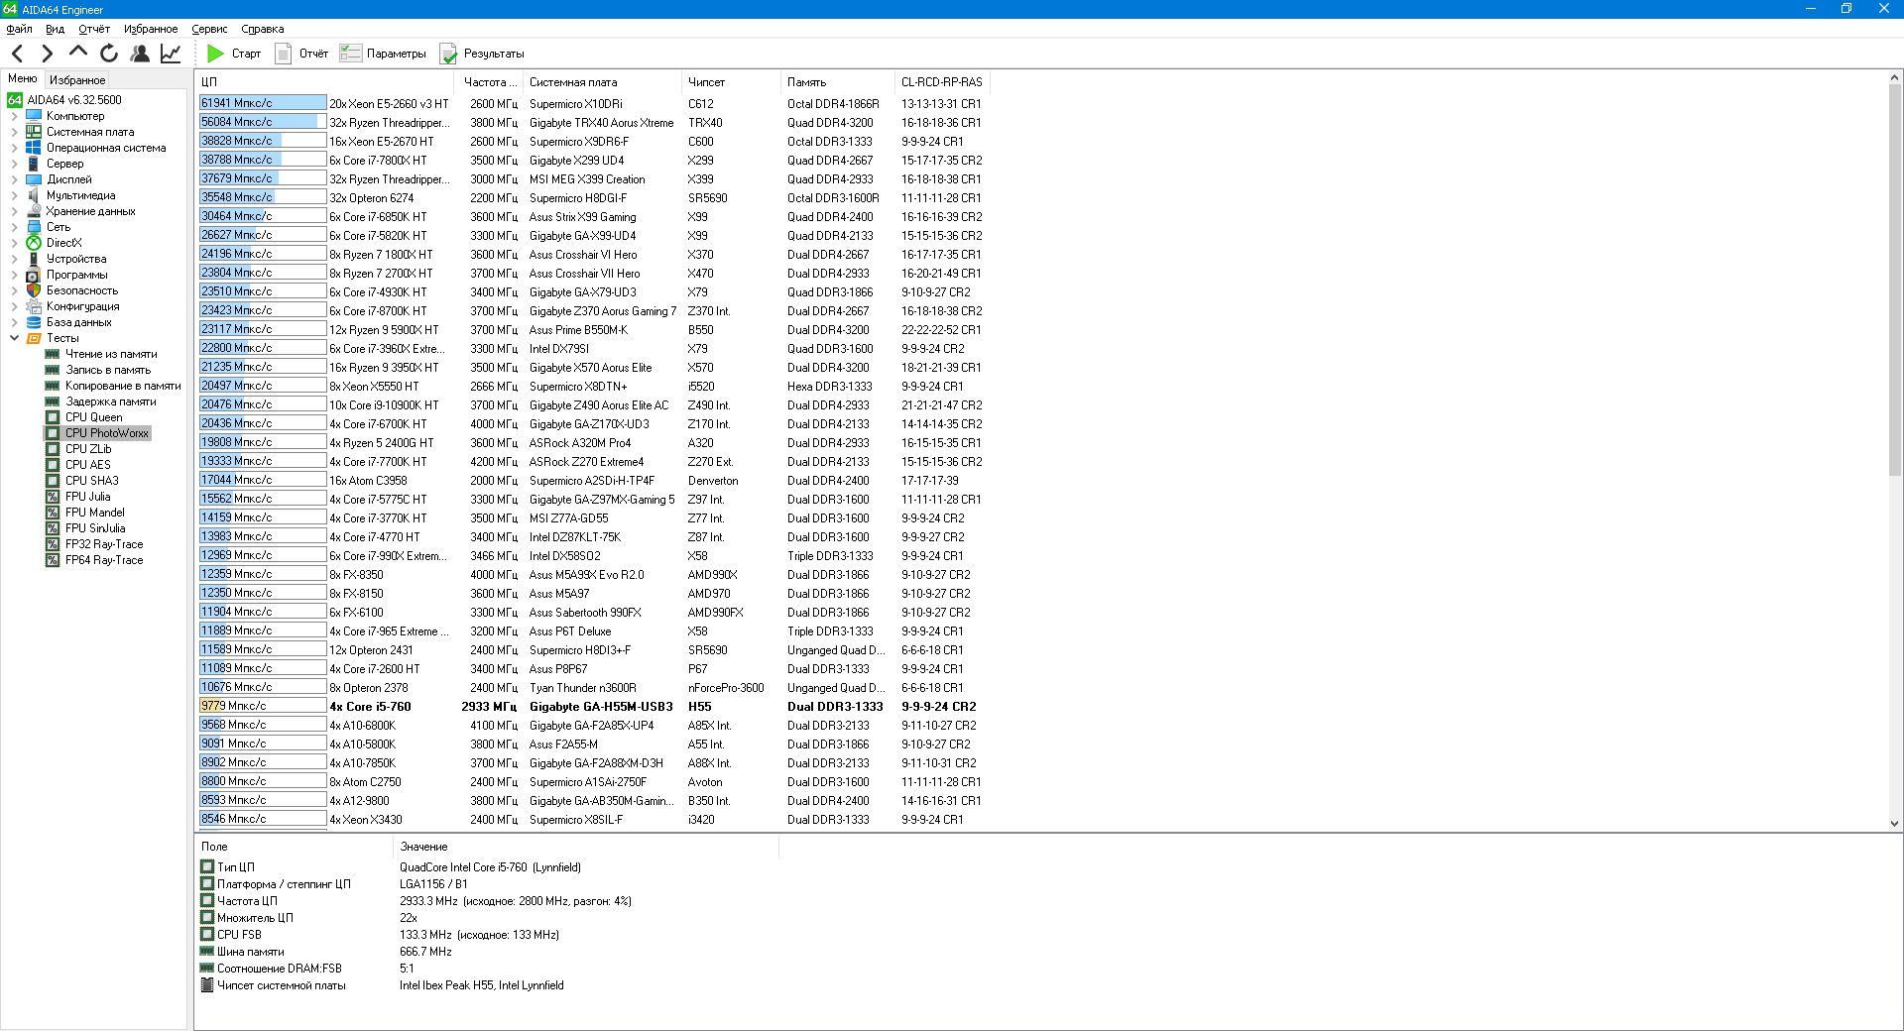The height and width of the screenshot is (1031, 1904).
Task: Open the Файл menu
Action: tap(19, 29)
